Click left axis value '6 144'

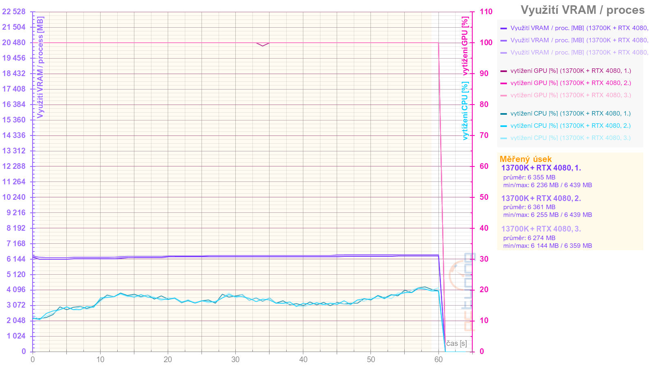(16, 259)
